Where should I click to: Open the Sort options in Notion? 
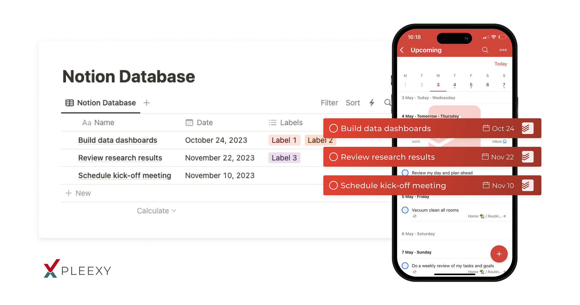[x=353, y=103]
